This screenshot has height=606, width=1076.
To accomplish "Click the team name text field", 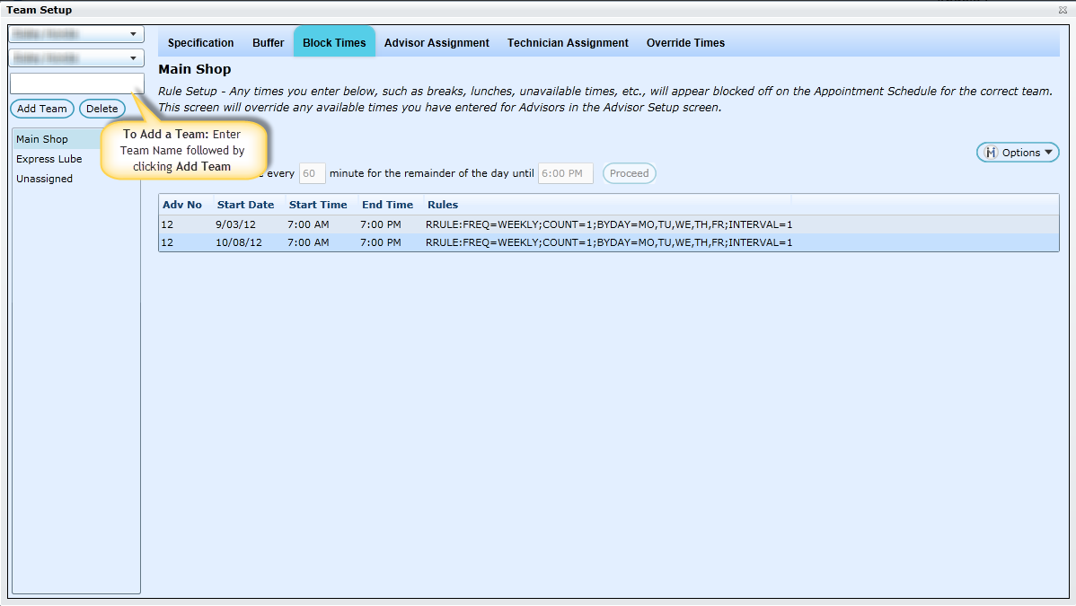I will tap(76, 83).
